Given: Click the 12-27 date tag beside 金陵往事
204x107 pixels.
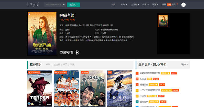Looking at the screenshot, I should 163,102.
